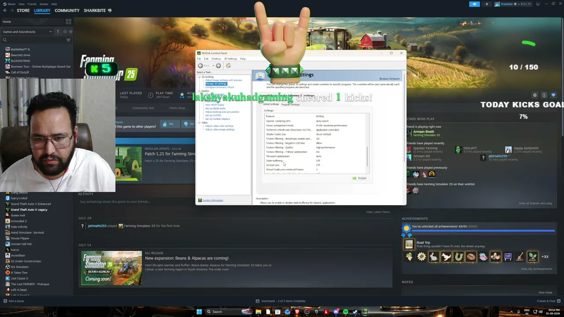Switch to the Program Settings tab
The height and width of the screenshot is (317, 564).
click(290, 104)
